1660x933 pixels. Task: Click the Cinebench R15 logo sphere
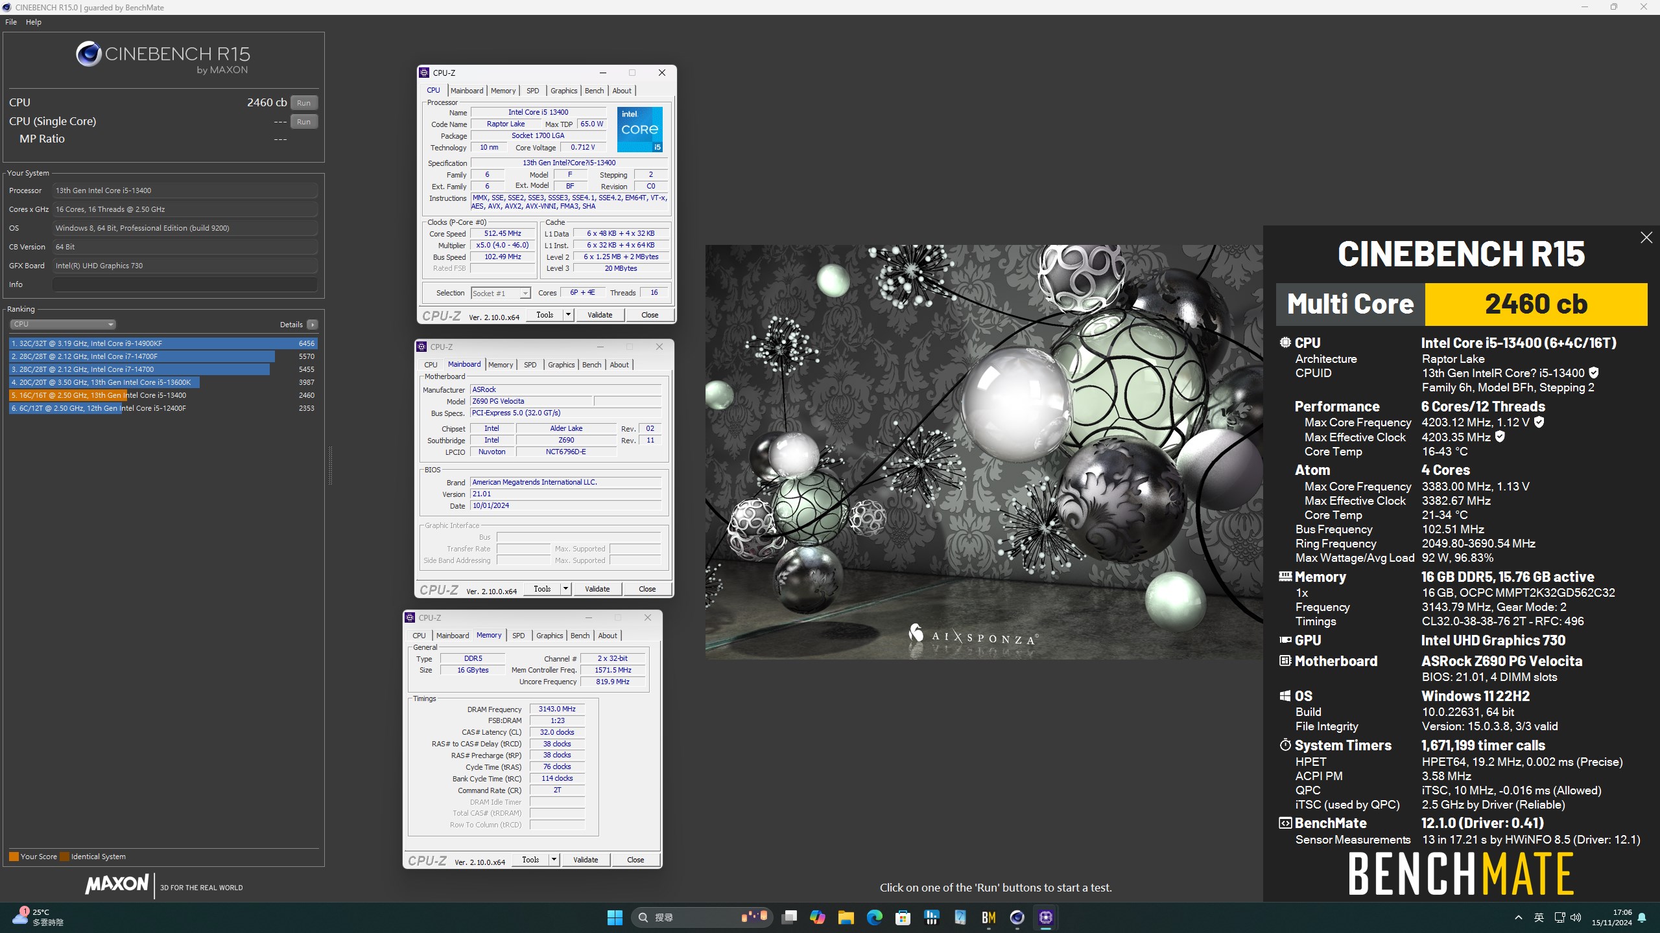(89, 54)
